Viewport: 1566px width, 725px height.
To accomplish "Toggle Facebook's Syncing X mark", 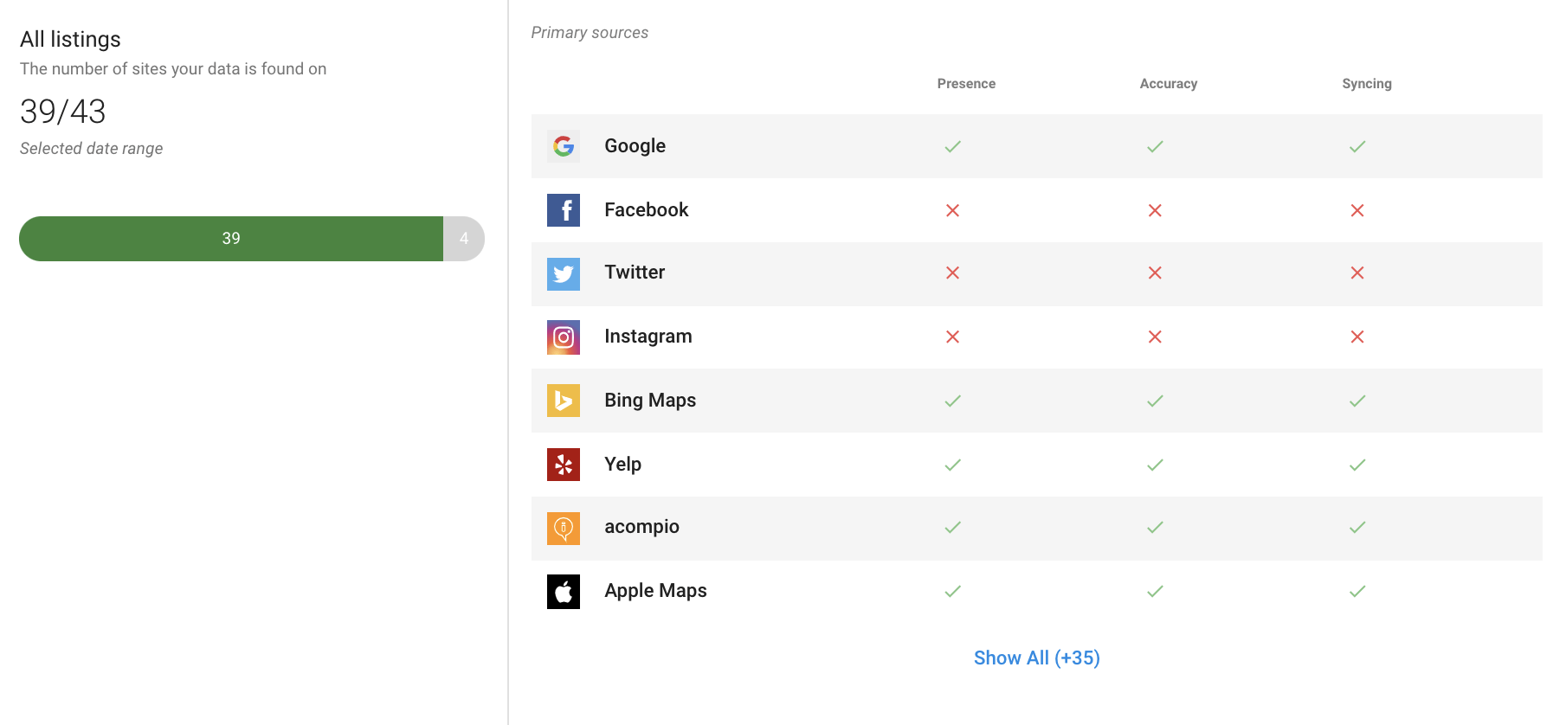I will (1357, 210).
